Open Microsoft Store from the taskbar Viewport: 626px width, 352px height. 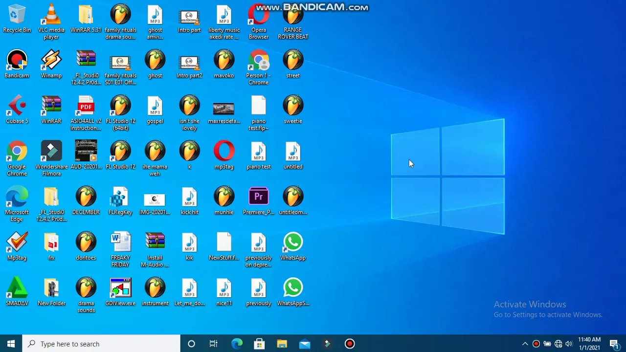point(259,344)
